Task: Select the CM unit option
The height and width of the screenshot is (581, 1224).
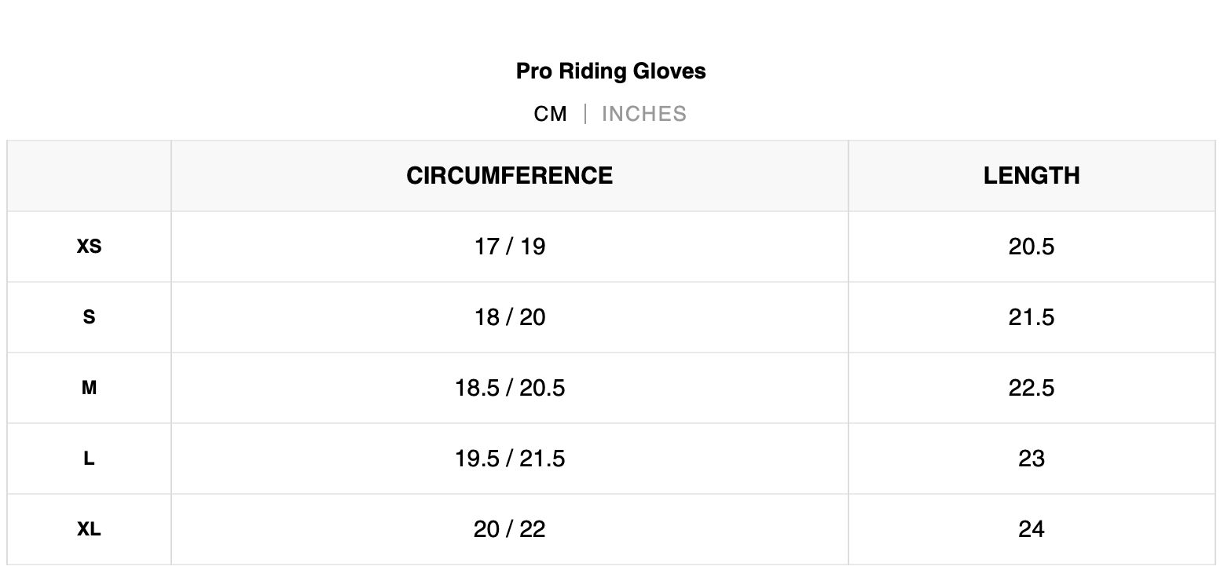Action: click(x=550, y=114)
